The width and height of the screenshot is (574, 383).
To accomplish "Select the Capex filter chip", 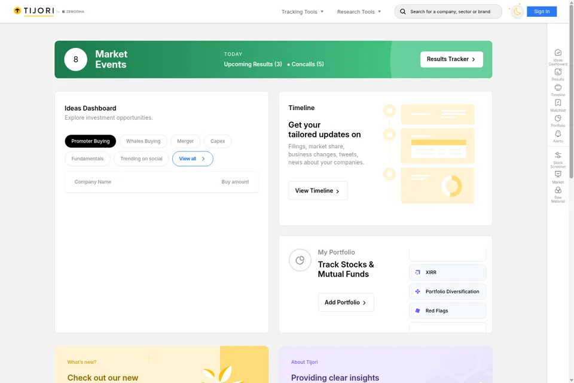I will (218, 141).
